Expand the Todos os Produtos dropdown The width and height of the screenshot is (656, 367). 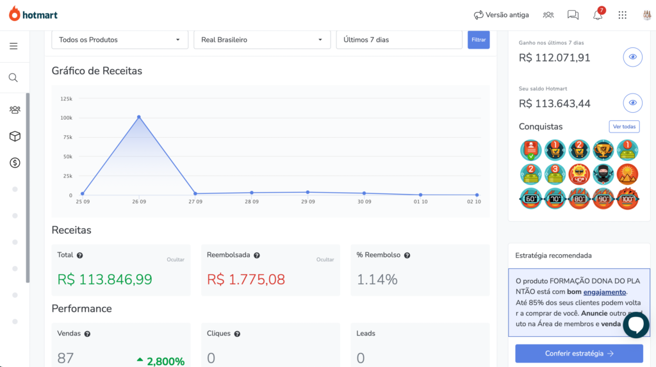(120, 40)
